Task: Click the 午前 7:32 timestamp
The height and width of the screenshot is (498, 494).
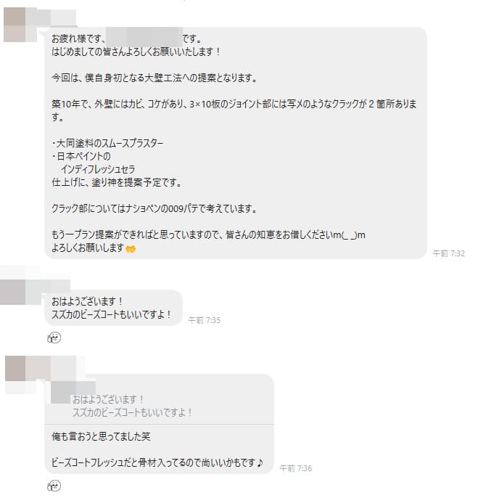Action: pyautogui.click(x=448, y=253)
